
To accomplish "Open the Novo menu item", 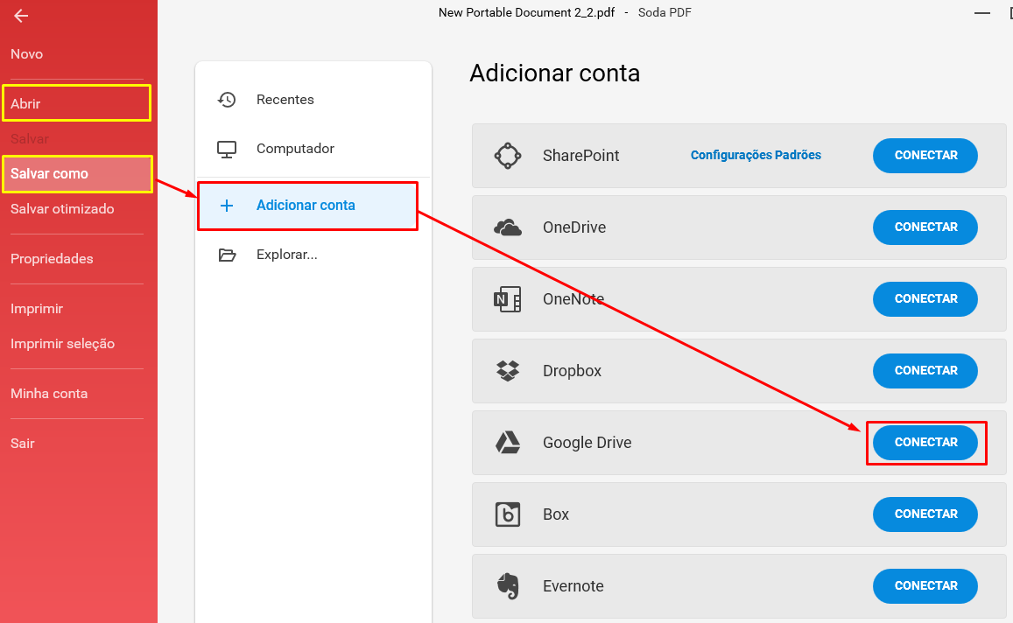I will pyautogui.click(x=26, y=54).
